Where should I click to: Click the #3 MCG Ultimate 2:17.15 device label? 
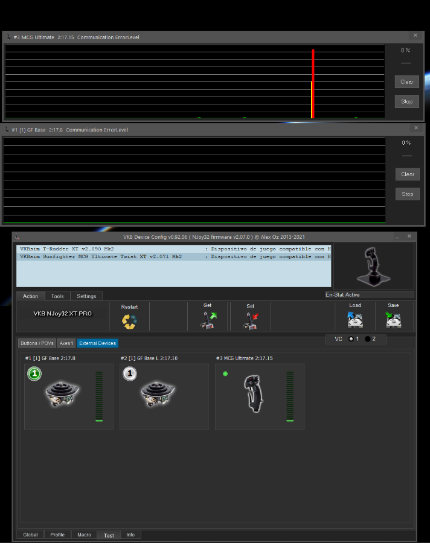[x=245, y=358]
